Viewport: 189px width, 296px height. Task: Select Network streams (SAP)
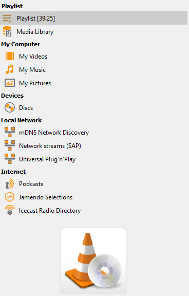point(50,146)
